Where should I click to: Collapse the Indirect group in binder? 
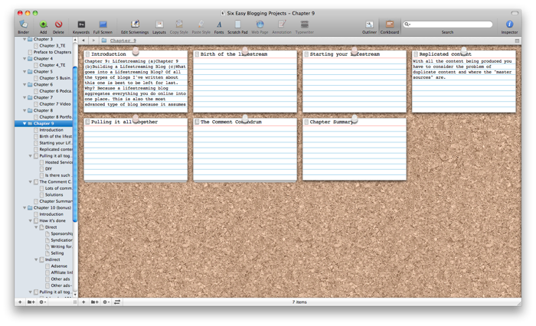[x=36, y=259]
